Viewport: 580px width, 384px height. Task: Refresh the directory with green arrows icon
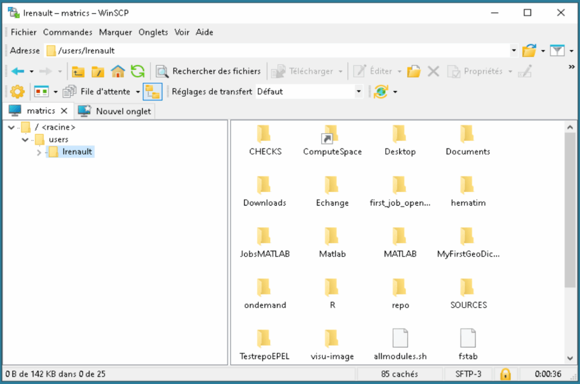(x=138, y=71)
